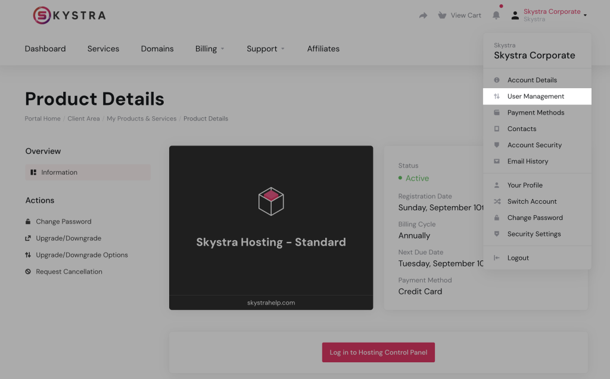Click the cancel icon beside Request Cancellation
This screenshot has width=610, height=379.
coord(28,272)
